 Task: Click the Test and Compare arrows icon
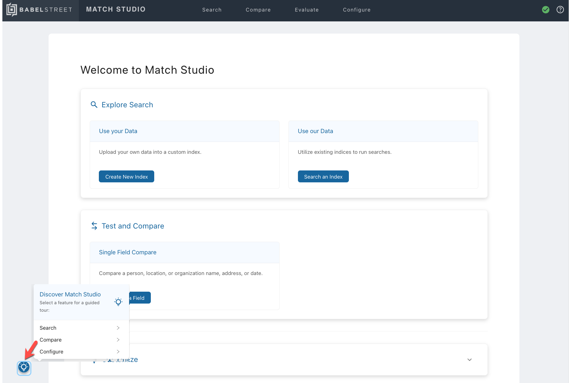point(94,226)
